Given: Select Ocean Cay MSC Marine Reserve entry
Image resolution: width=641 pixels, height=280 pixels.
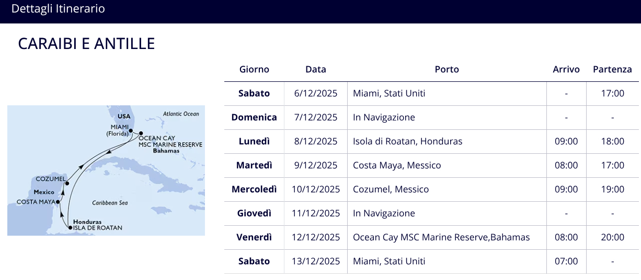Looking at the screenshot, I should pyautogui.click(x=441, y=237).
